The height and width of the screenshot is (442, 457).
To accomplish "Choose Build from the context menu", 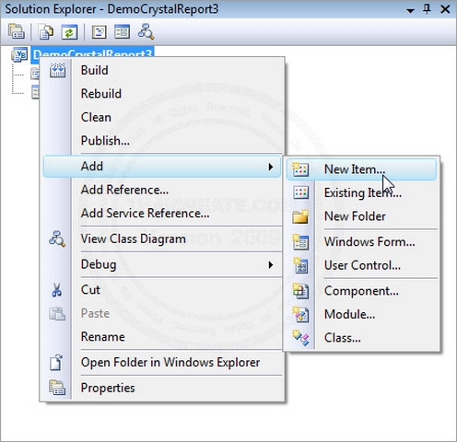I will coord(94,70).
